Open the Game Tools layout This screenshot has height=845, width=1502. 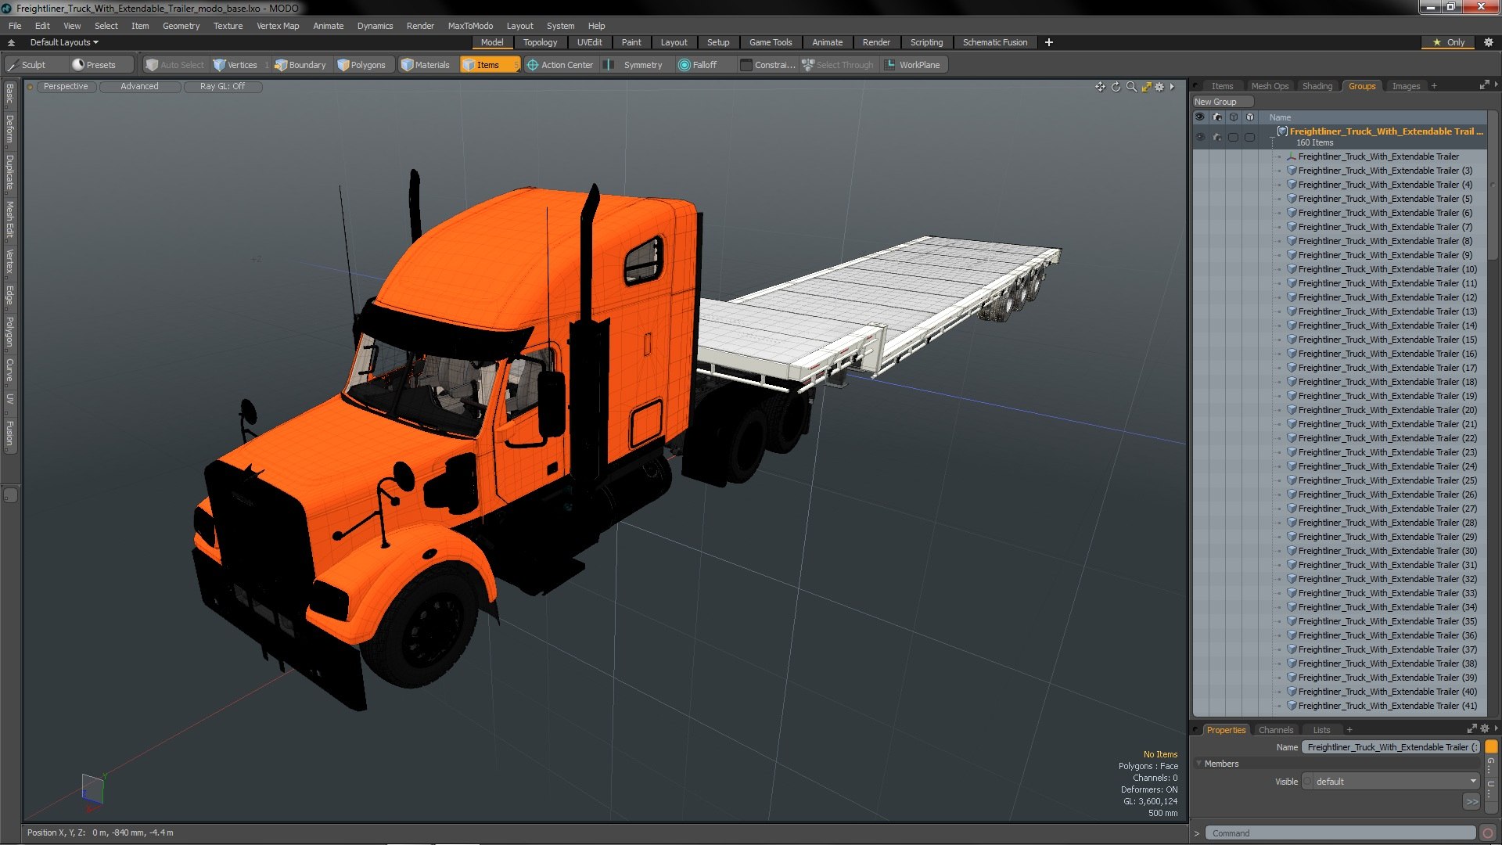[x=771, y=42]
